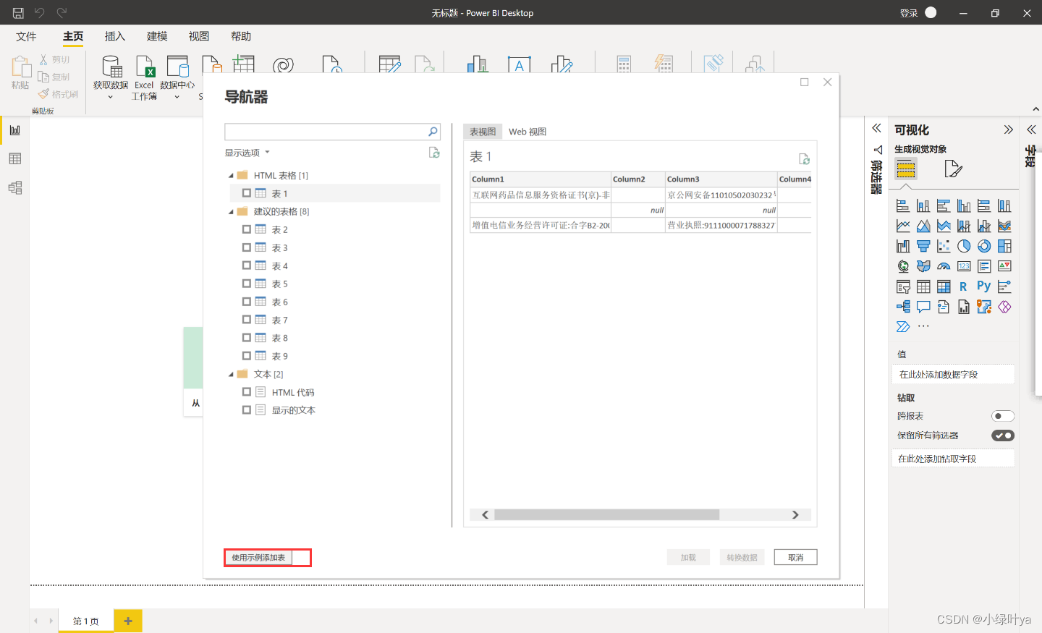
Task: Check the 表 4 table box
Action: click(x=247, y=265)
